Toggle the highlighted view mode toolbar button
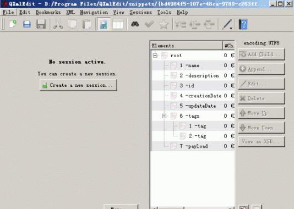The height and width of the screenshot is (209, 294). [104, 24]
